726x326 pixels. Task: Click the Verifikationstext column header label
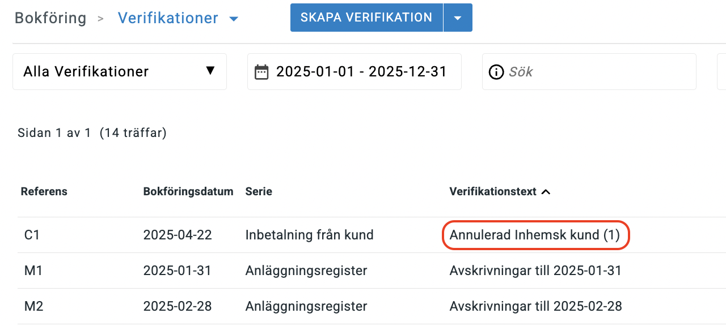pos(493,191)
